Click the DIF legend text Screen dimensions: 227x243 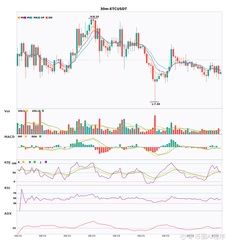pos(20,137)
